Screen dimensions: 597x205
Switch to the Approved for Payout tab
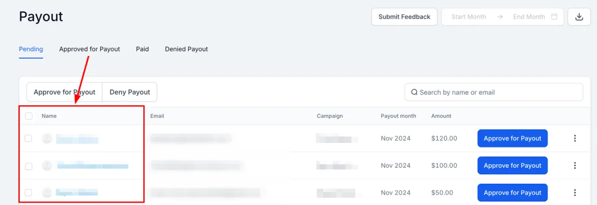coord(90,49)
